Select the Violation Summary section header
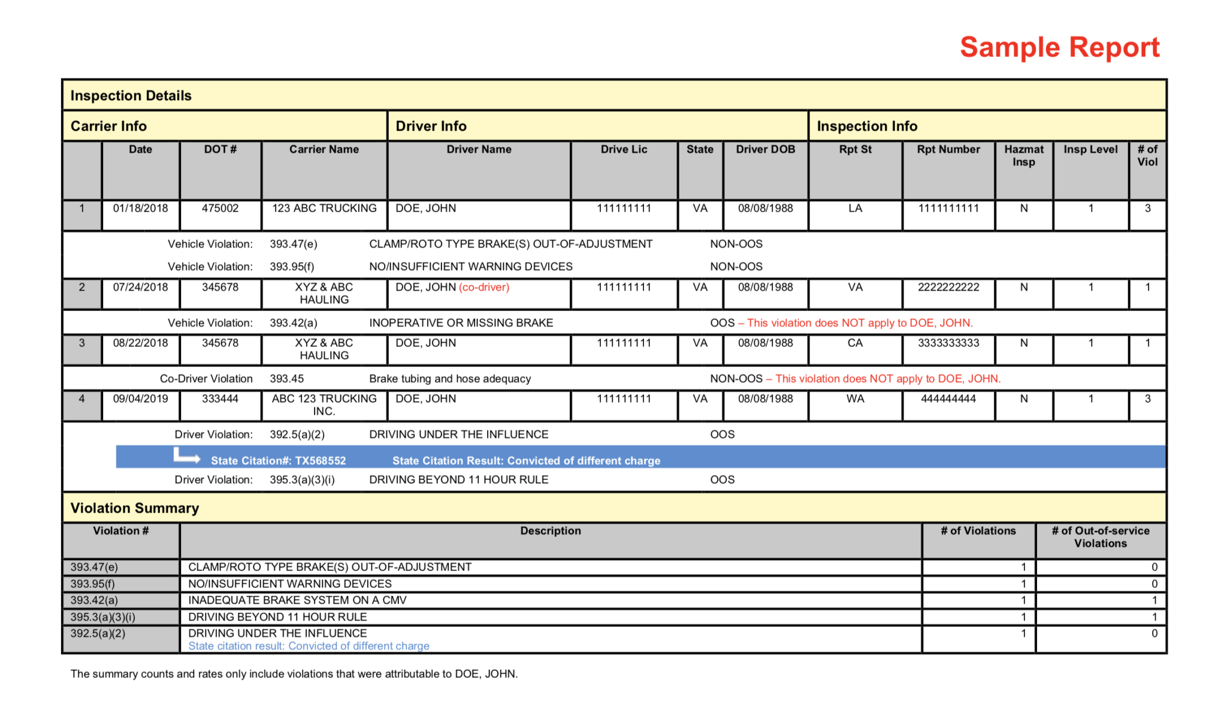This screenshot has height=704, width=1227. pos(135,508)
